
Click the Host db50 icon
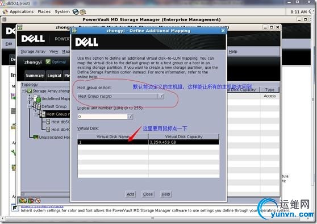point(48,122)
